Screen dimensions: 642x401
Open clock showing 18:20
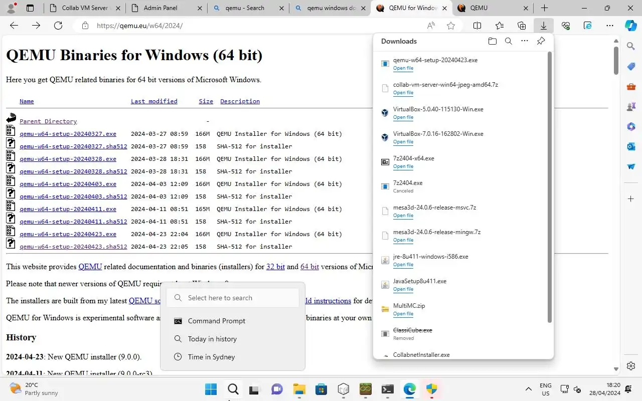click(606, 389)
